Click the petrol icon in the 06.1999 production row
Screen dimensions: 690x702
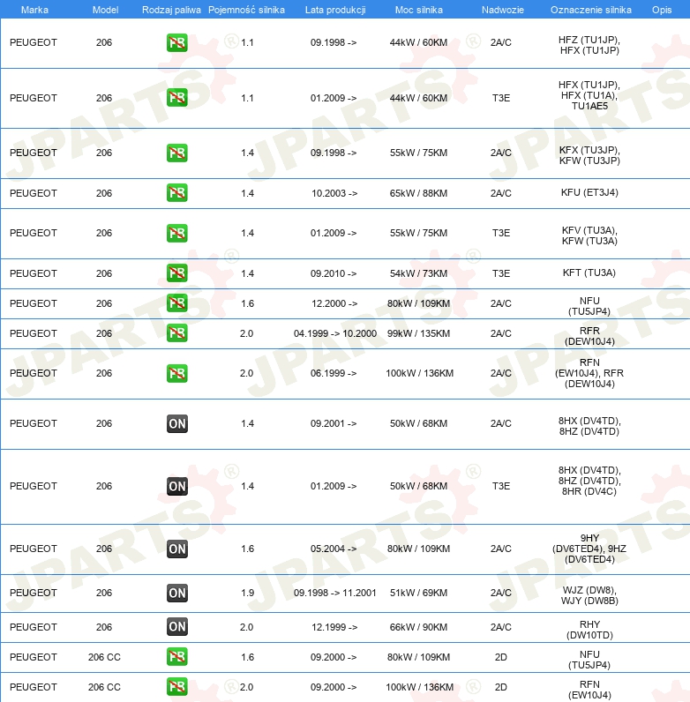(177, 373)
